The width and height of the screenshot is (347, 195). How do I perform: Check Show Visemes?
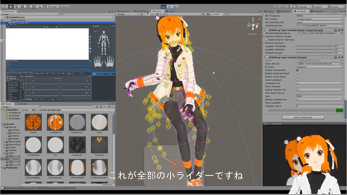(297, 86)
